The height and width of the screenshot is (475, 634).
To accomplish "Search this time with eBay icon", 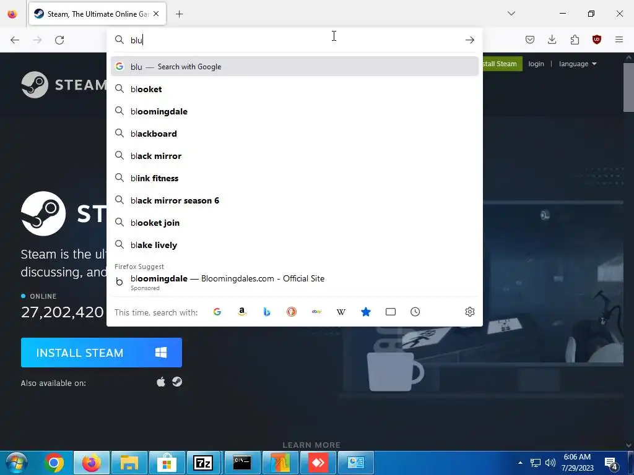I will point(316,312).
